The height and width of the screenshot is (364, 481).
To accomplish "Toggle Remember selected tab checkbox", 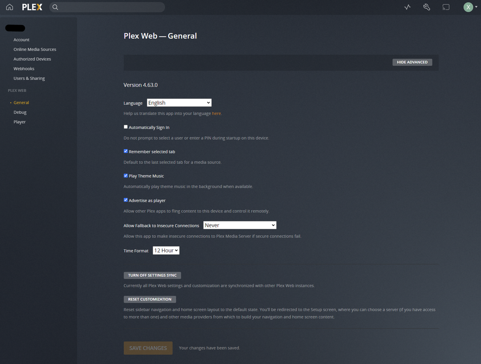I will [125, 151].
